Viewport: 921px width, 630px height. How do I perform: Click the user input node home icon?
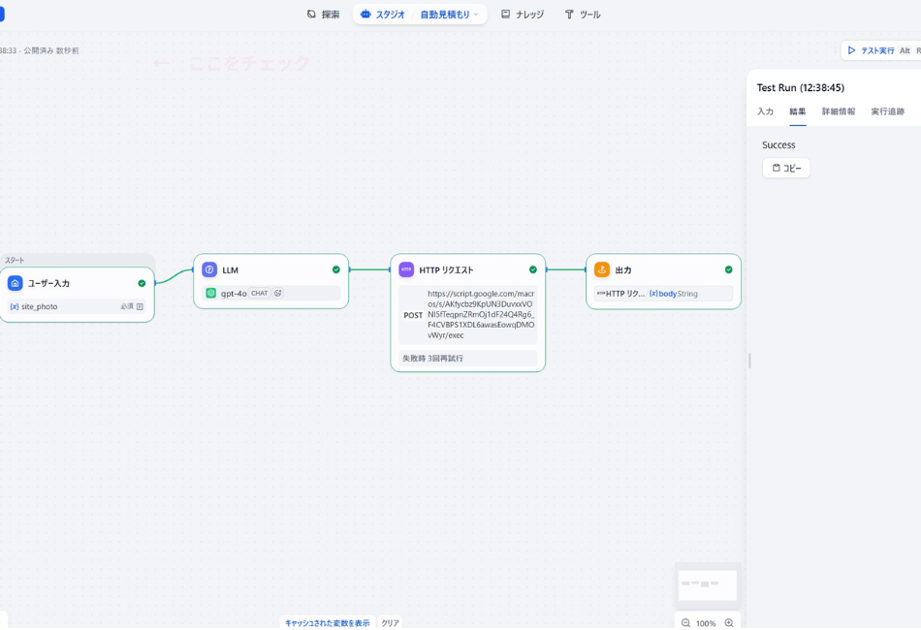[16, 283]
